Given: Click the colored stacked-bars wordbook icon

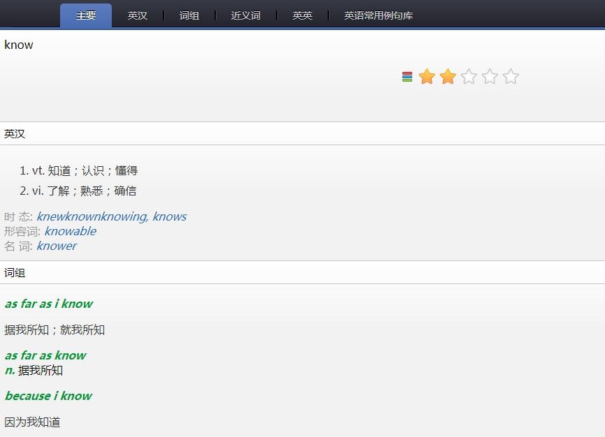Looking at the screenshot, I should (x=407, y=77).
